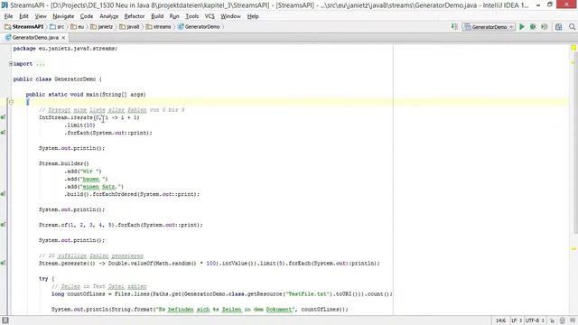Click the eu breadcrumb folder
Screen dimensions: 578x325
[x=78, y=26]
